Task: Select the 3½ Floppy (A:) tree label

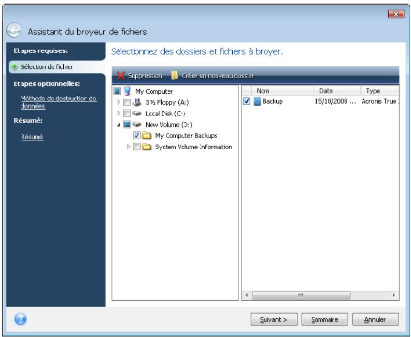Action: [167, 102]
